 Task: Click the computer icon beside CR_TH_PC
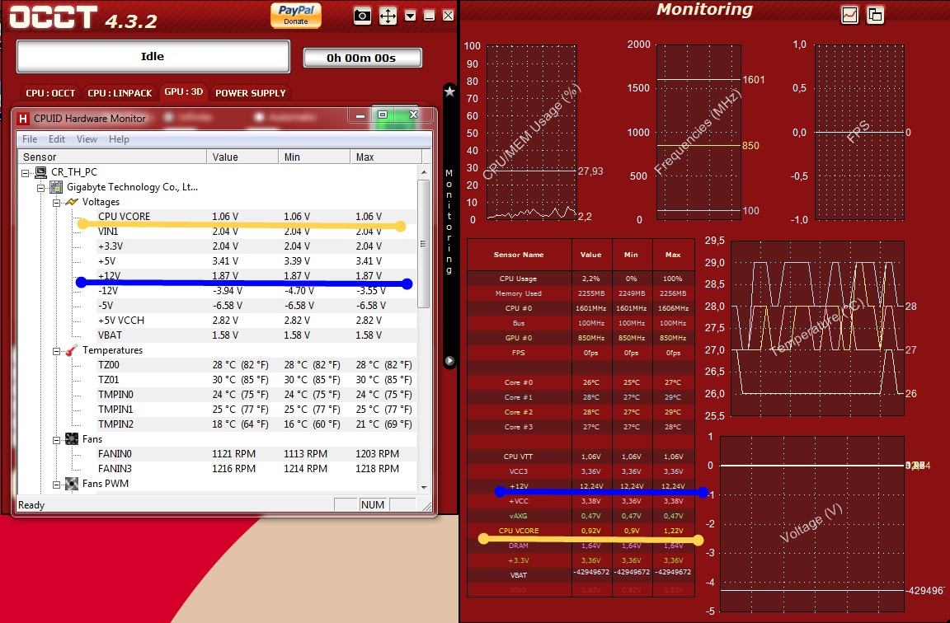tap(40, 172)
